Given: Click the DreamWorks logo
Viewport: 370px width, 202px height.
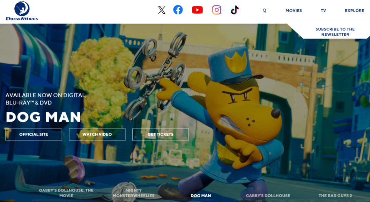Looking at the screenshot, I should [x=22, y=11].
